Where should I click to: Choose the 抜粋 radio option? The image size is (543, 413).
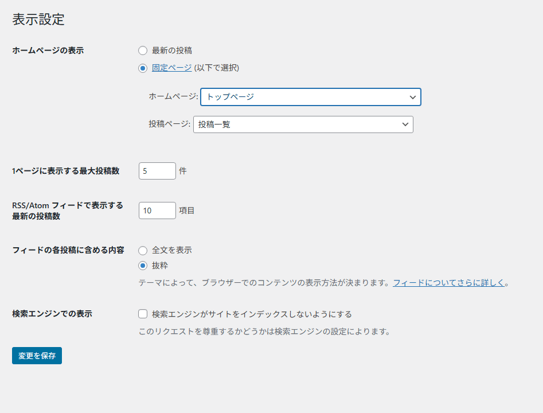click(x=143, y=266)
